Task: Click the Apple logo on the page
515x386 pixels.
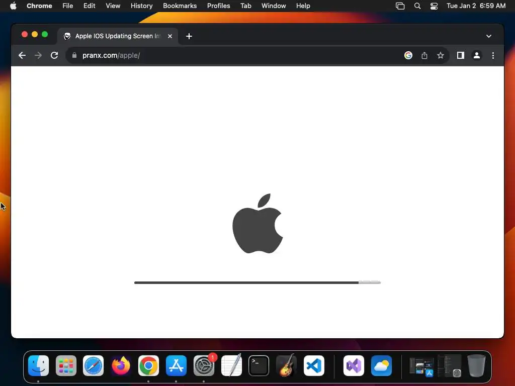Action: (257, 224)
